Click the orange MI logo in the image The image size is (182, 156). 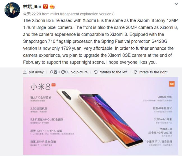[172, 84]
